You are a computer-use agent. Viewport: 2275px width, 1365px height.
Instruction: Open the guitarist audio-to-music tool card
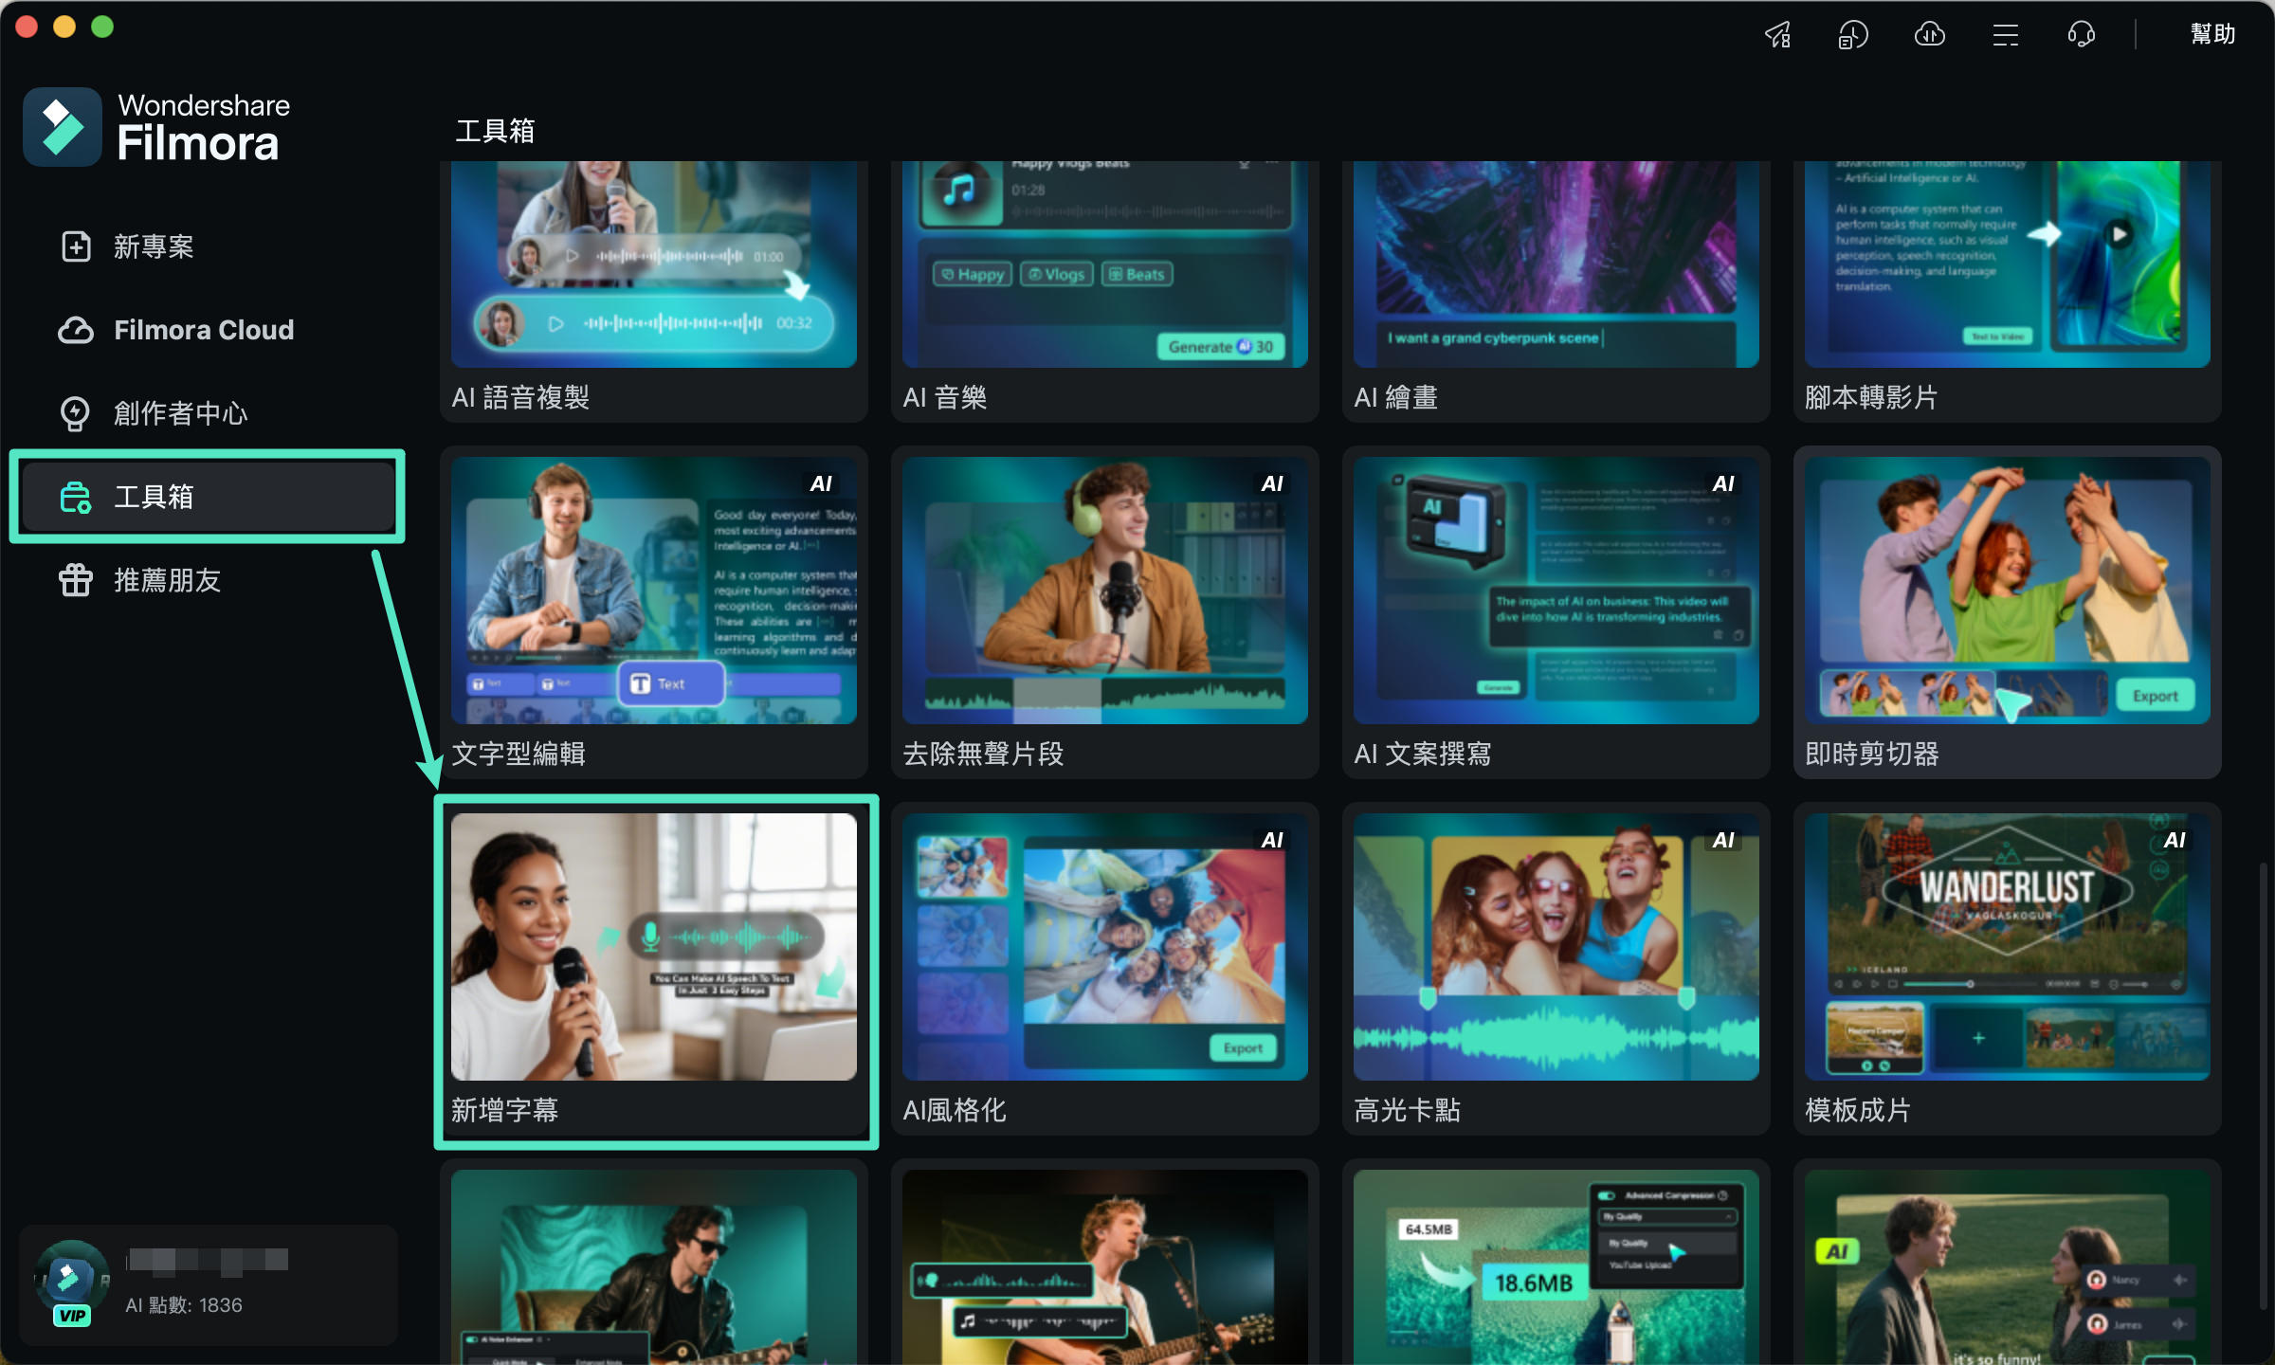(1105, 1263)
